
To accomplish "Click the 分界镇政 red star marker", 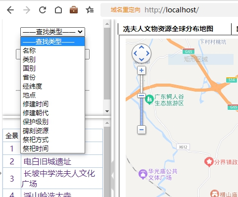I will coord(209,162).
